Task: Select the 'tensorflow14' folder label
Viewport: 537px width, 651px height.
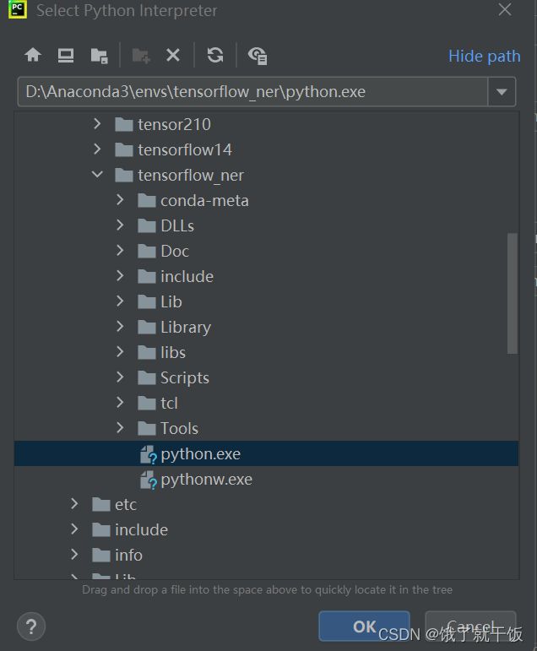Action: pyautogui.click(x=185, y=150)
